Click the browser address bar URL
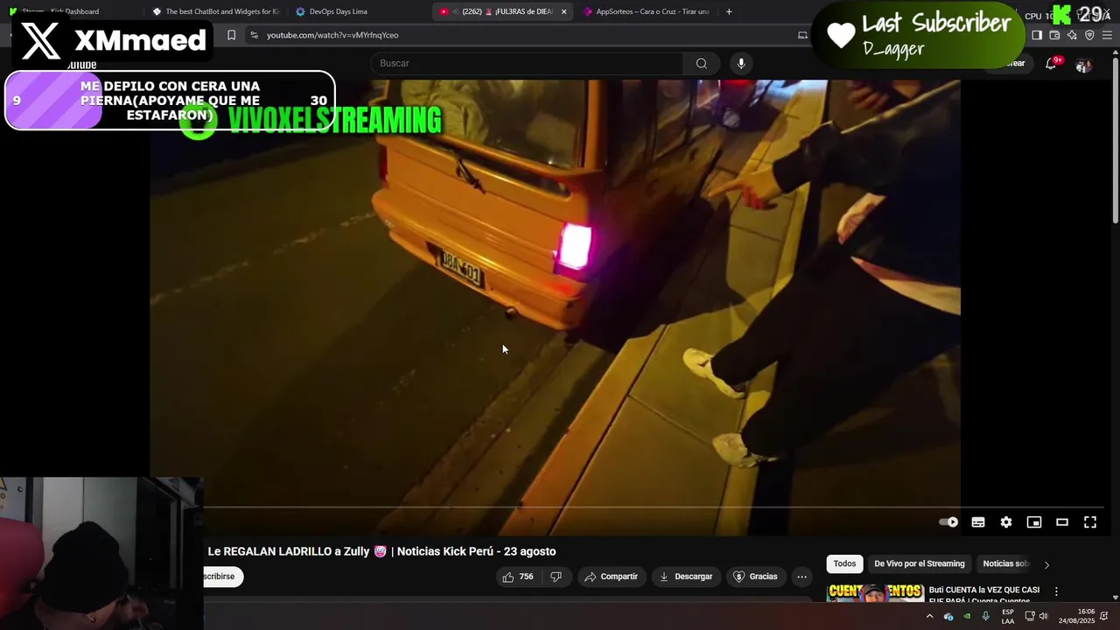 [332, 35]
